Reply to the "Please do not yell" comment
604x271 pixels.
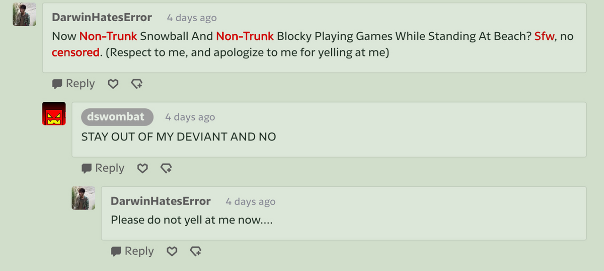point(133,252)
